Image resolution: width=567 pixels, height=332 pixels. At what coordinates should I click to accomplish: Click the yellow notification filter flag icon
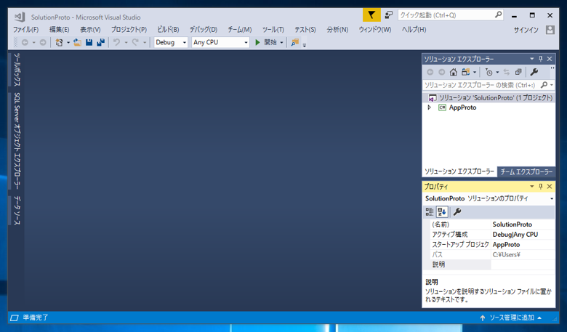(x=371, y=15)
